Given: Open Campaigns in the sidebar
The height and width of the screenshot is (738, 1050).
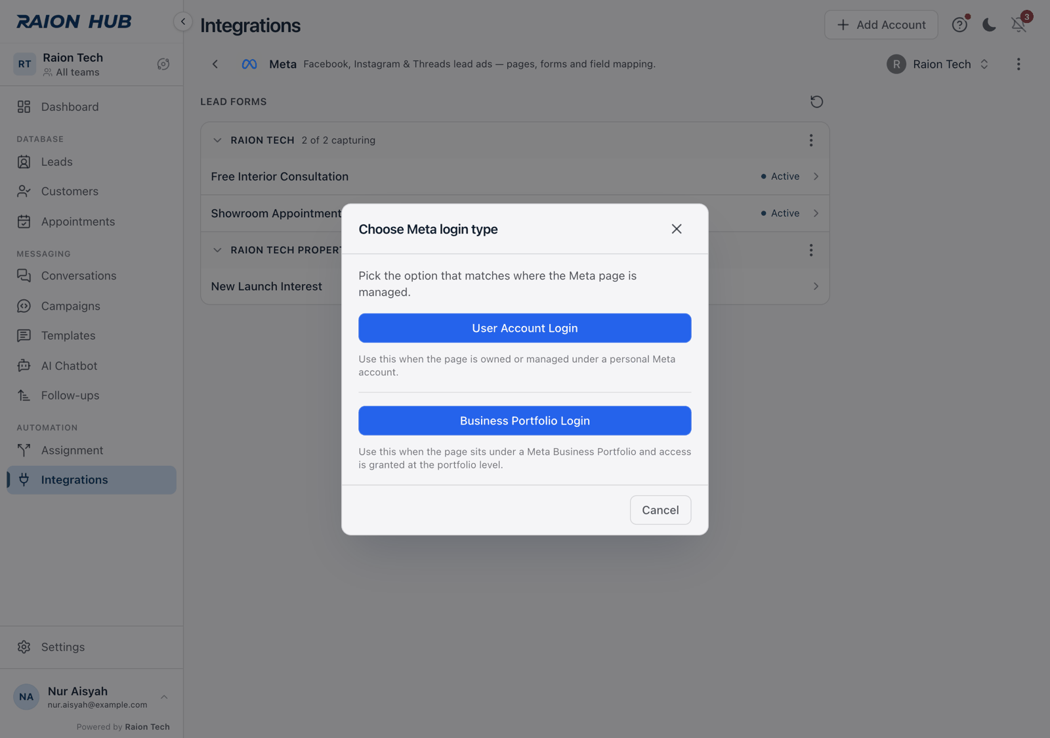Looking at the screenshot, I should point(91,306).
